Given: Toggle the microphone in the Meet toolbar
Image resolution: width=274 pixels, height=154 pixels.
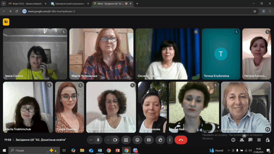Looking at the screenshot, I should point(98,140).
